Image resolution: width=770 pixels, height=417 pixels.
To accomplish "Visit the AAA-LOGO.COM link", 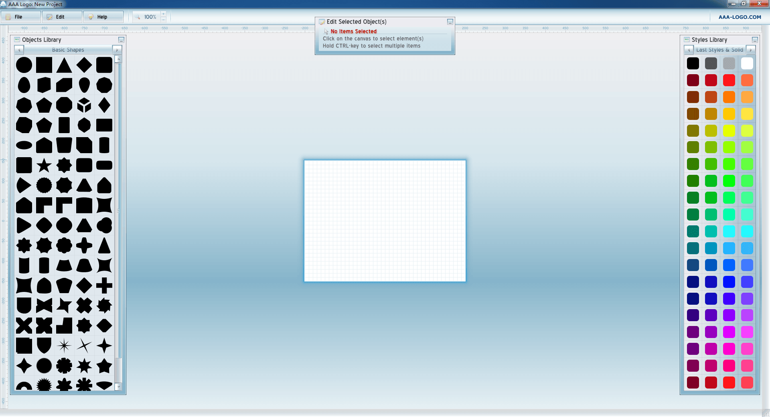I will (740, 17).
